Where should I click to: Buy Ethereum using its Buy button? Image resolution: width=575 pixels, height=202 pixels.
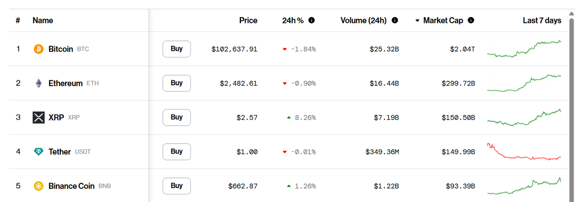coord(177,83)
